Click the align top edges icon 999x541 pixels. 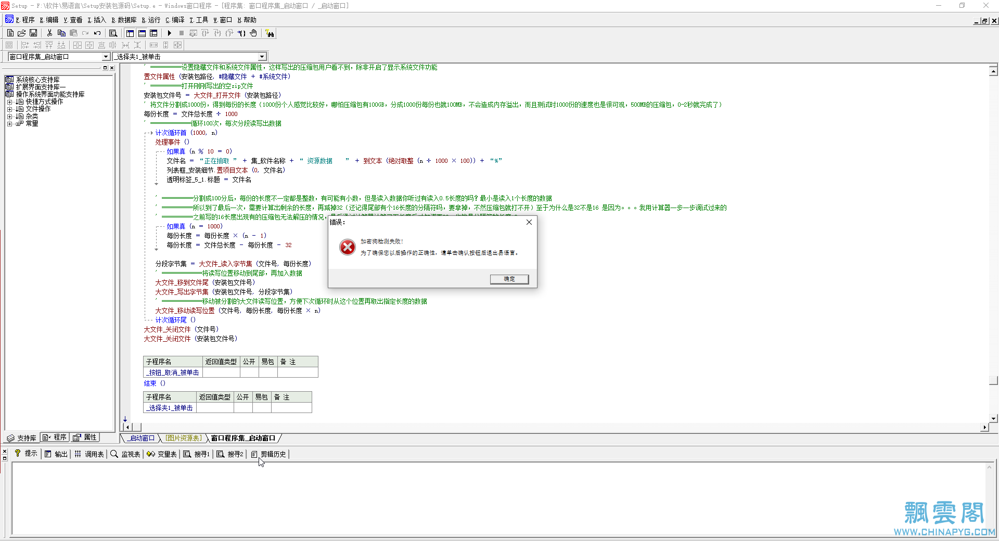click(49, 45)
